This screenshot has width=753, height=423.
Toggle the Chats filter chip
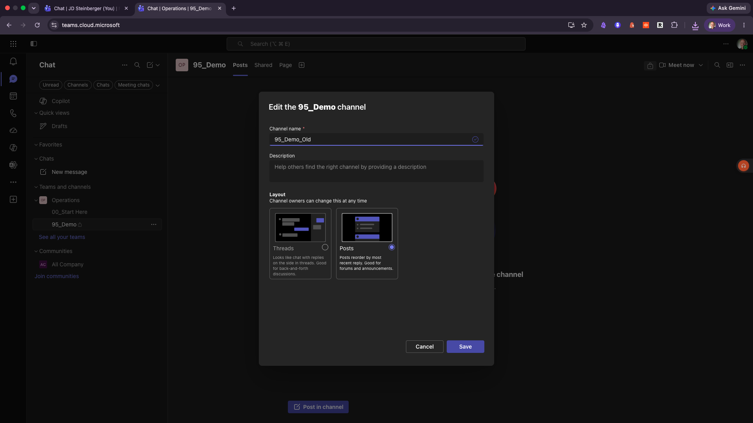[x=103, y=85]
